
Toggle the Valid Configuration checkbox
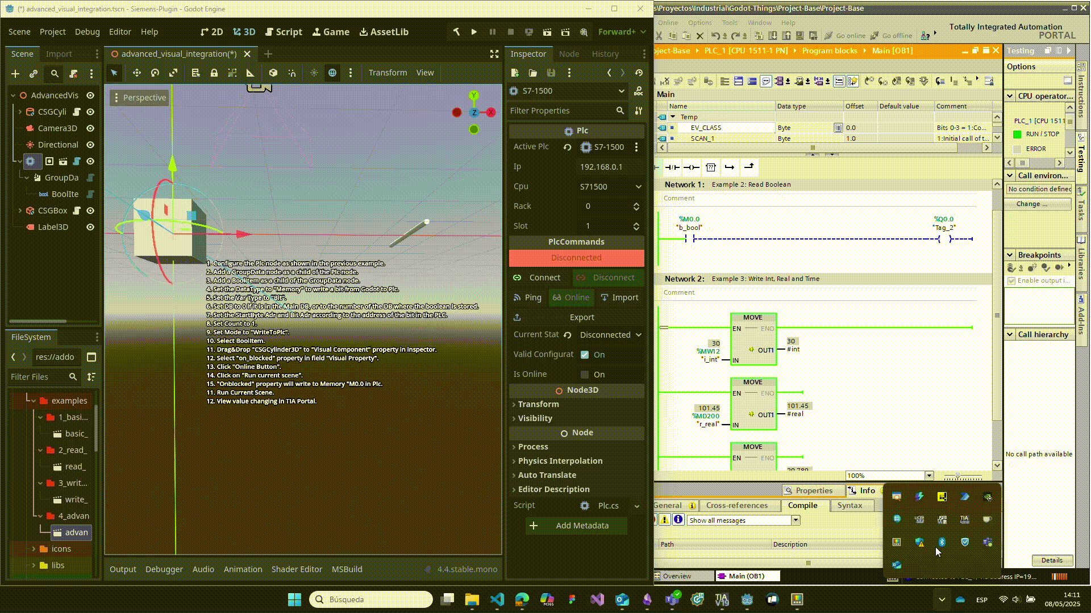(585, 355)
